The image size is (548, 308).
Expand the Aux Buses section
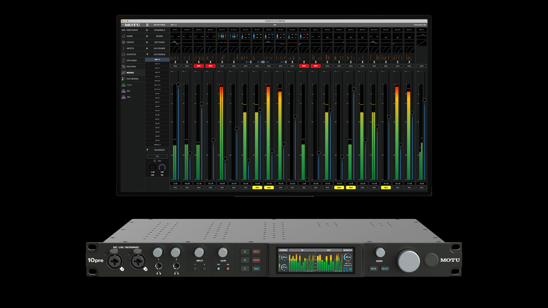pyautogui.click(x=147, y=48)
